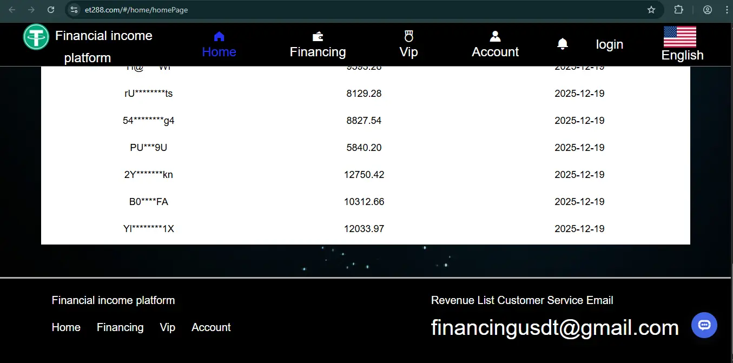Image resolution: width=733 pixels, height=363 pixels.
Task: View site information icon in address bar
Action: (75, 10)
